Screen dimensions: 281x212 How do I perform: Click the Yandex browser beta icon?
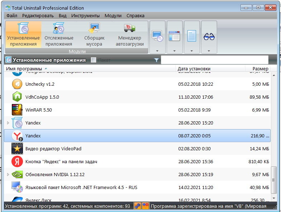pyautogui.click(x=17, y=136)
